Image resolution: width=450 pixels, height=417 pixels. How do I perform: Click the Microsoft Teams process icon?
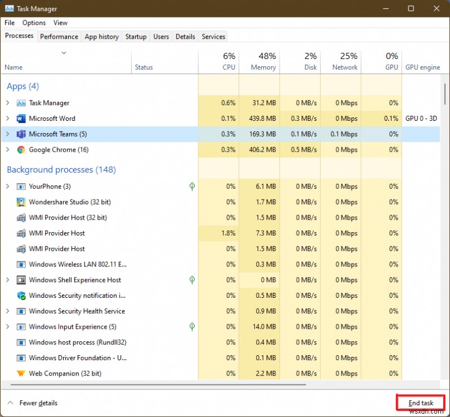point(21,134)
